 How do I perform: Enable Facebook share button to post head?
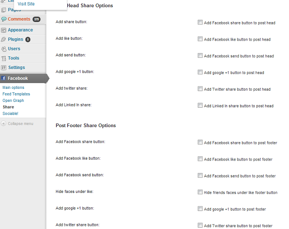(x=200, y=22)
